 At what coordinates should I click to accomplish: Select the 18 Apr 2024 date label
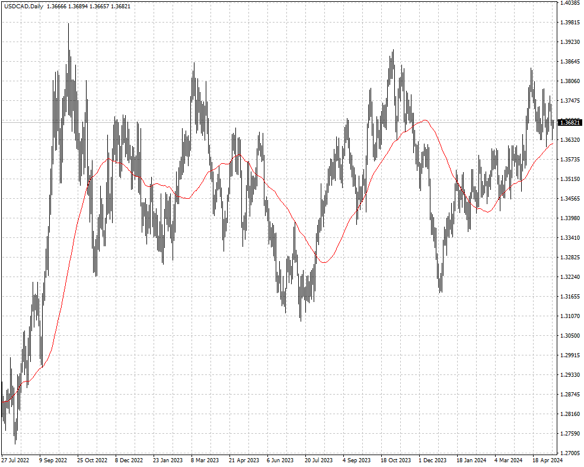(x=547, y=460)
